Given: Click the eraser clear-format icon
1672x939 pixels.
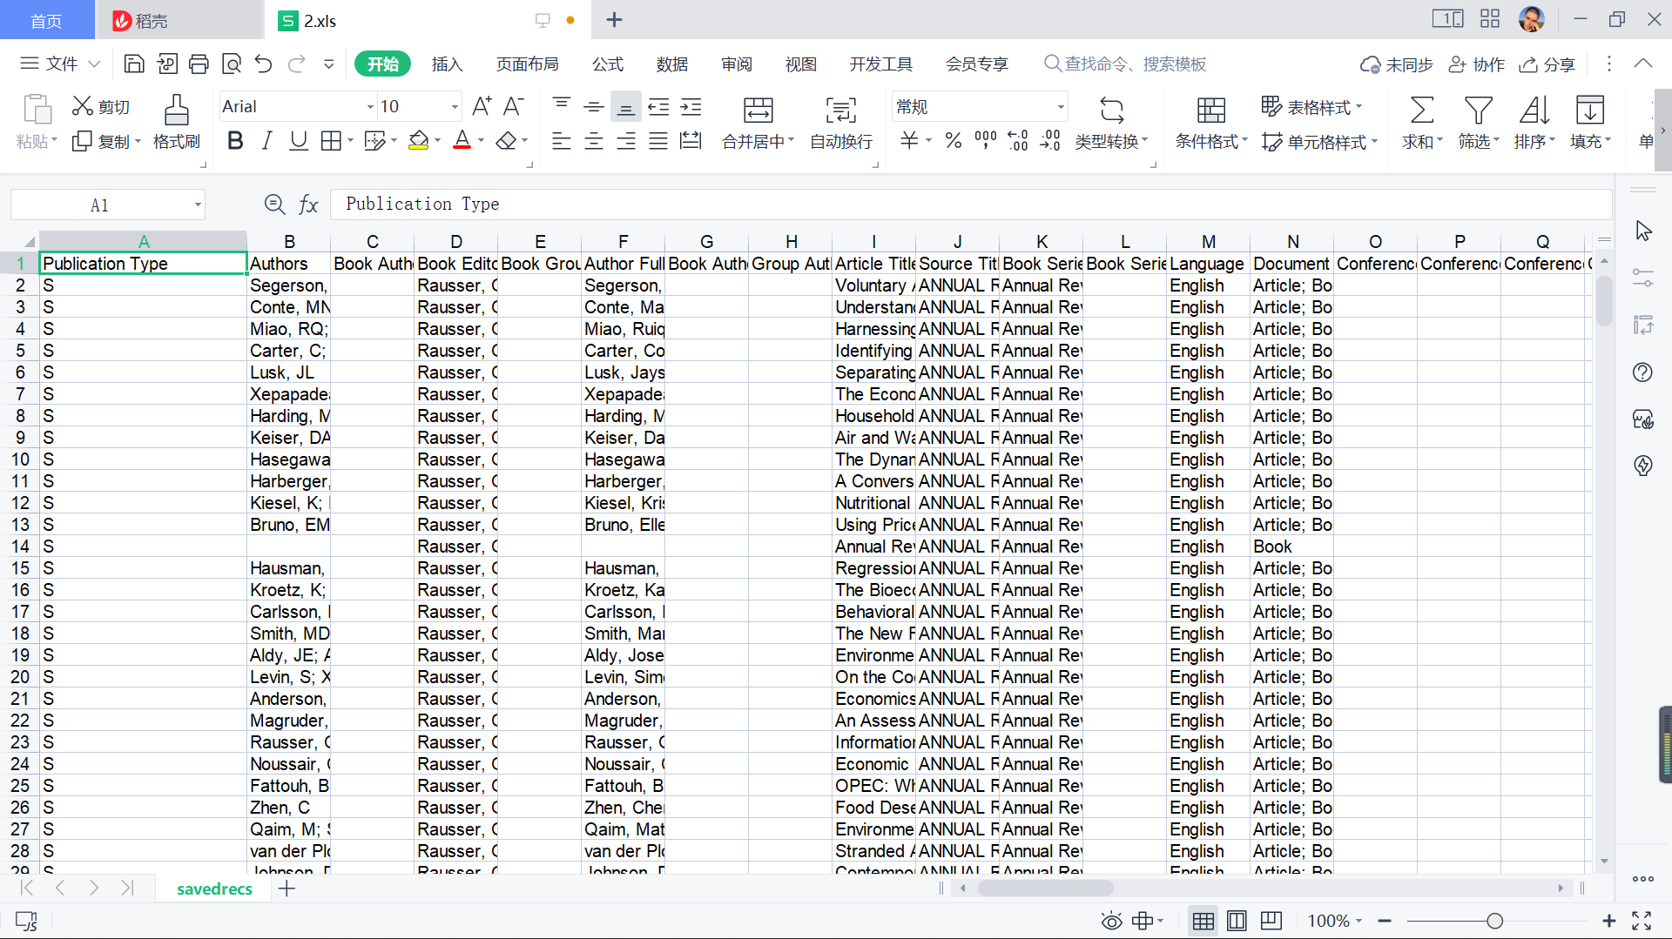Looking at the screenshot, I should 506,140.
